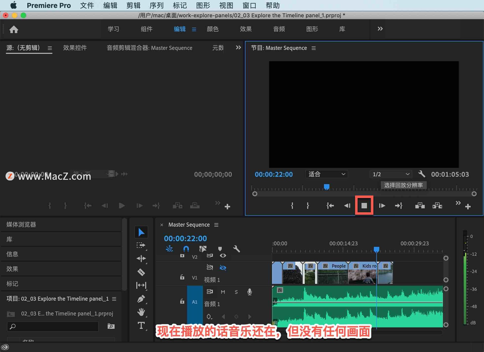Screen dimensions: 484x352
Task: Switch to 音频 workspace
Action: (279, 29)
